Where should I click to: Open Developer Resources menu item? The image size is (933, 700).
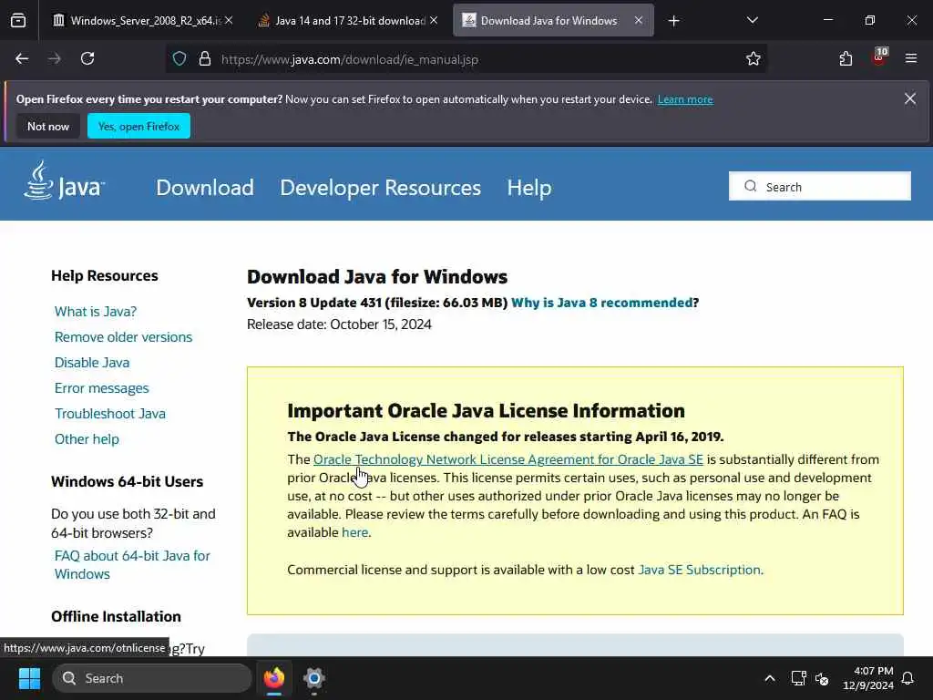coord(380,188)
